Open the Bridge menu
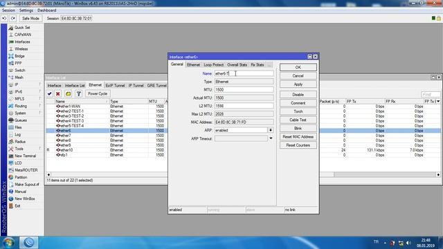The width and height of the screenshot is (443, 249). coord(19,56)
